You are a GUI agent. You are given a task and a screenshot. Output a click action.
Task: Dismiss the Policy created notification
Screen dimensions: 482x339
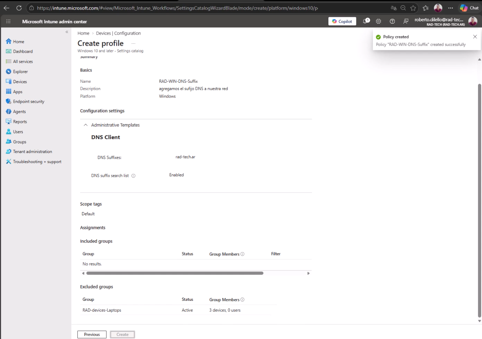tap(475, 37)
